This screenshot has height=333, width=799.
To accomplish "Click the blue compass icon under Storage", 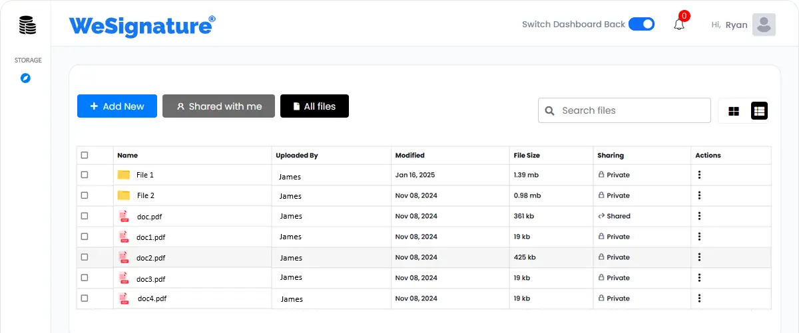I will (25, 78).
